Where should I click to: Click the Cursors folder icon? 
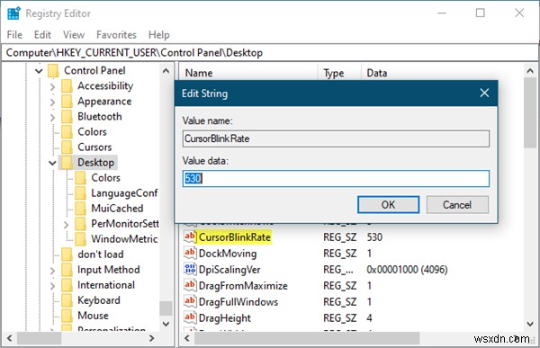[67, 147]
